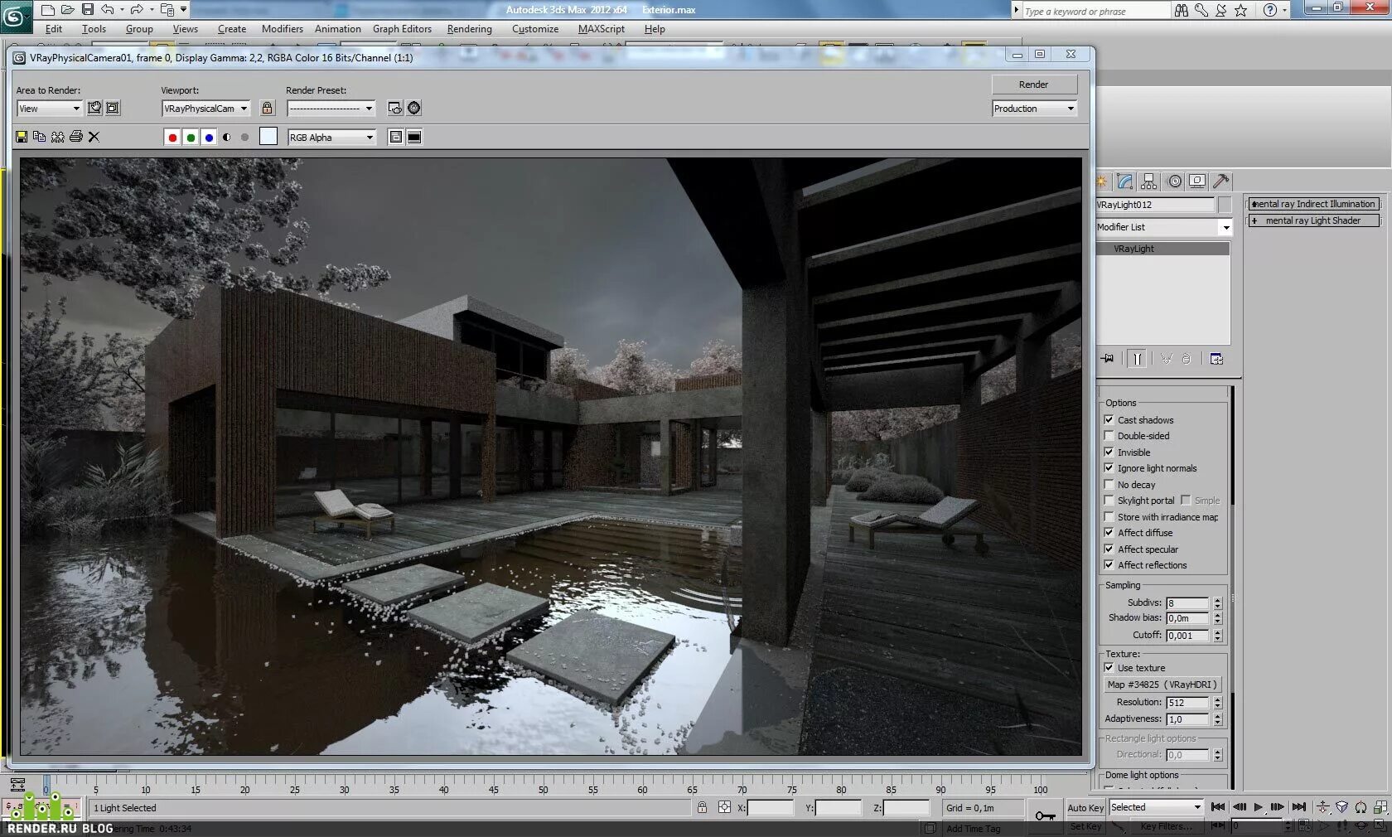
Task: Click the Resolution spinner arrows
Action: coord(1217,703)
